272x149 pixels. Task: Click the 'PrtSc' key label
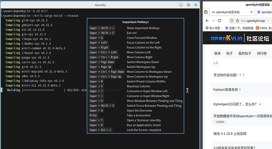coord(93,115)
